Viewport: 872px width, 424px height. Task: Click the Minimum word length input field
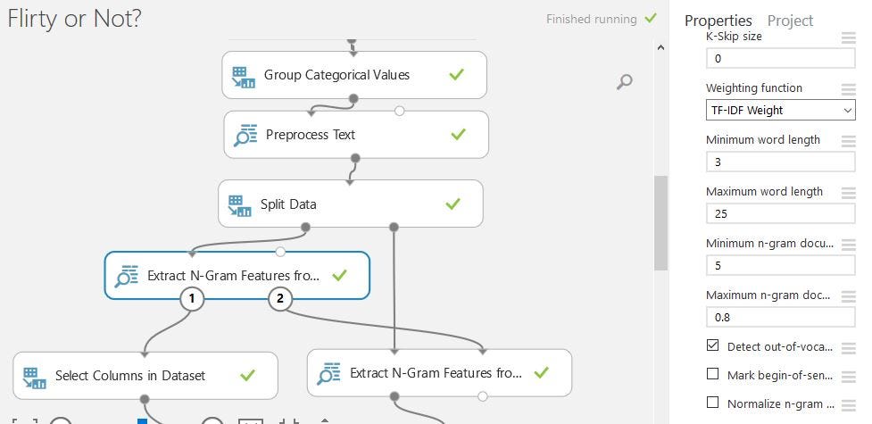(780, 162)
